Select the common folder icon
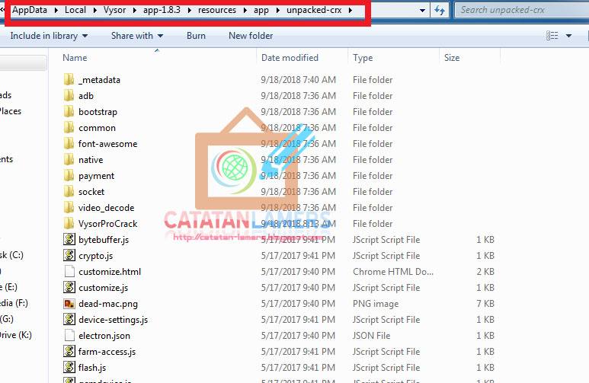Screen dimensions: 589x383 [x=69, y=128]
